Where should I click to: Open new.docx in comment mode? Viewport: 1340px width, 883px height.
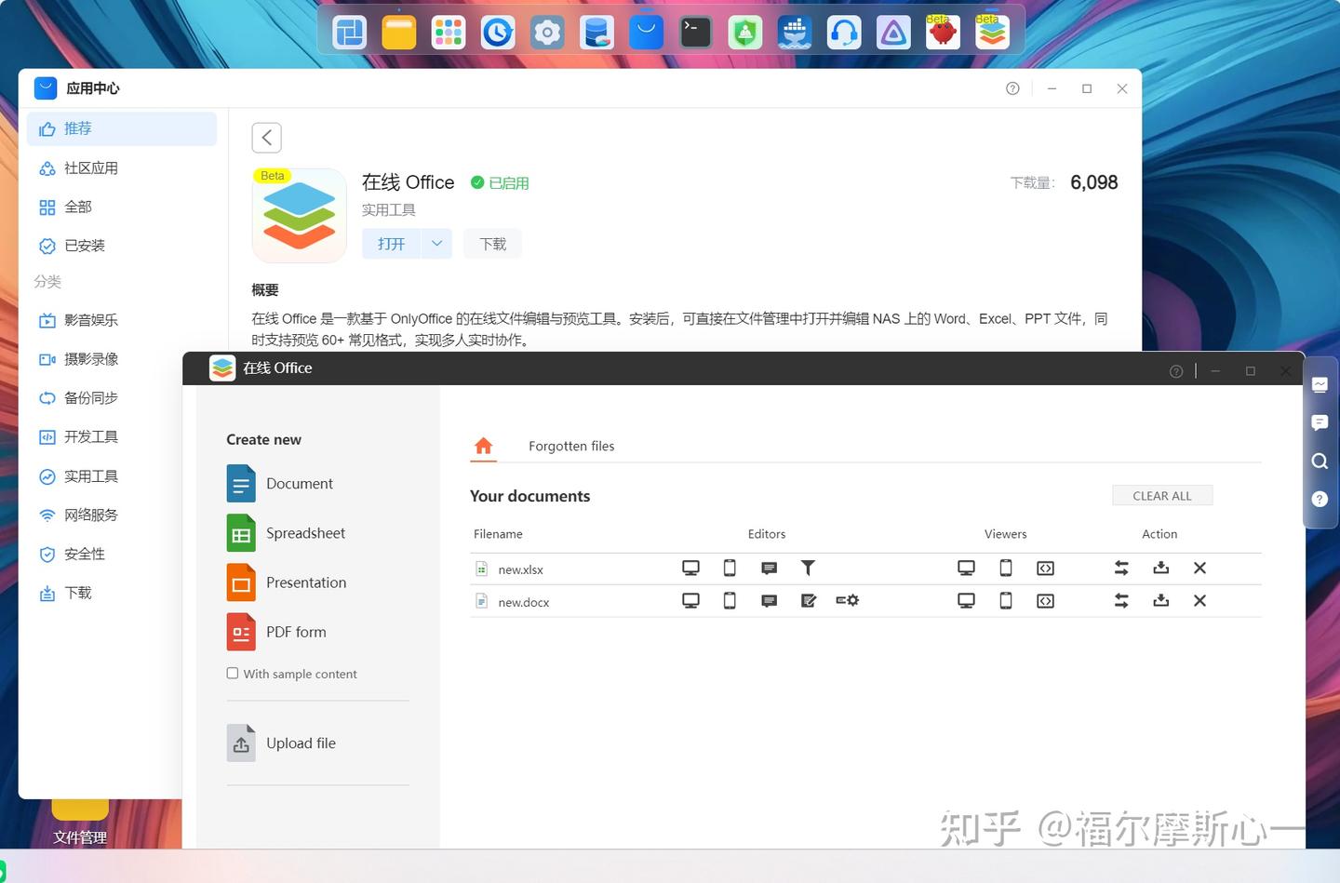[x=769, y=601]
